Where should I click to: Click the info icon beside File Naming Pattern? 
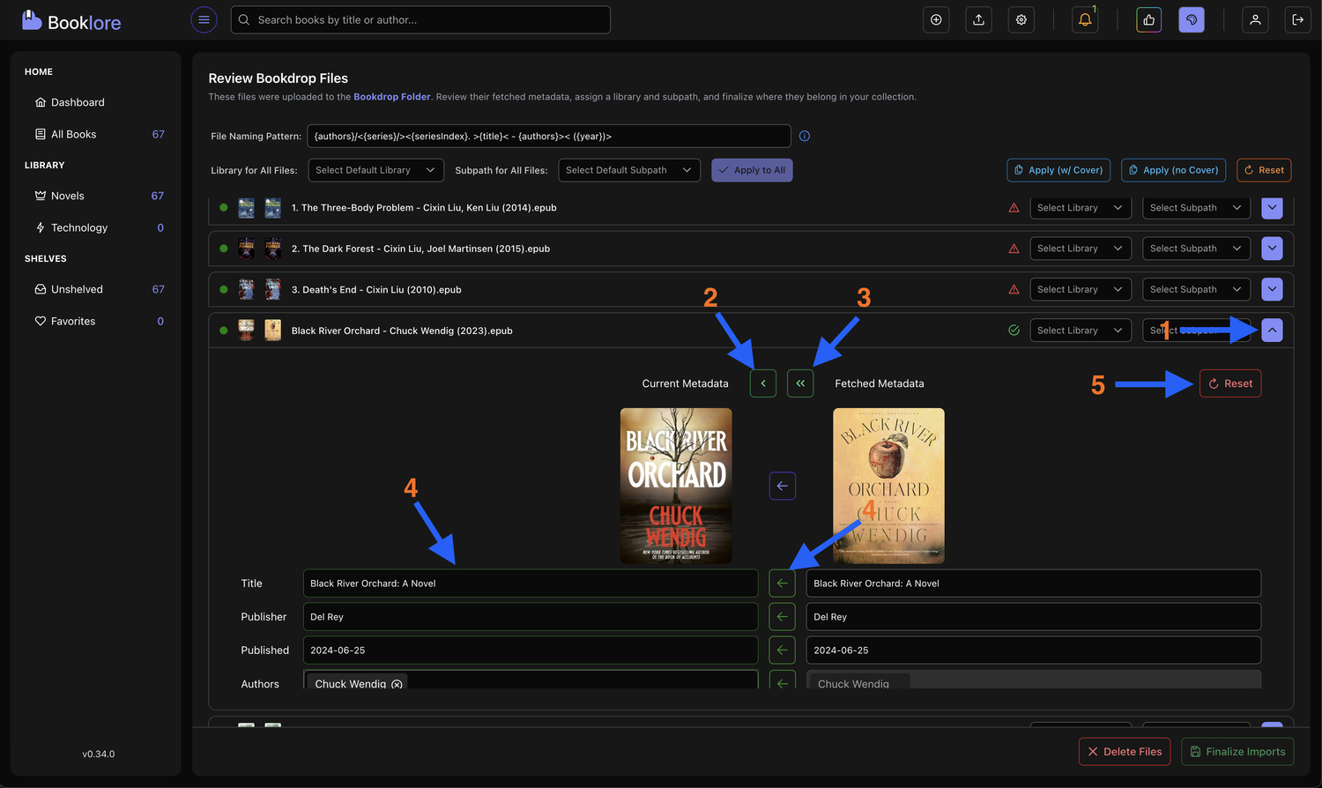point(804,135)
